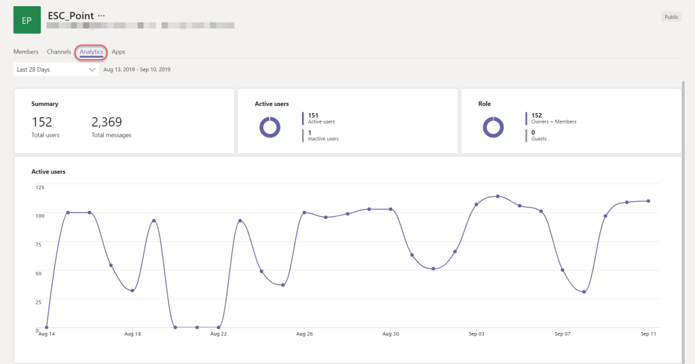Switch to the Channels tab

click(x=59, y=52)
